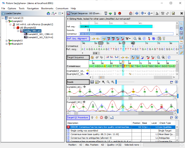
Task: Close the Reads panel with the circled X
Action: pos(176,82)
